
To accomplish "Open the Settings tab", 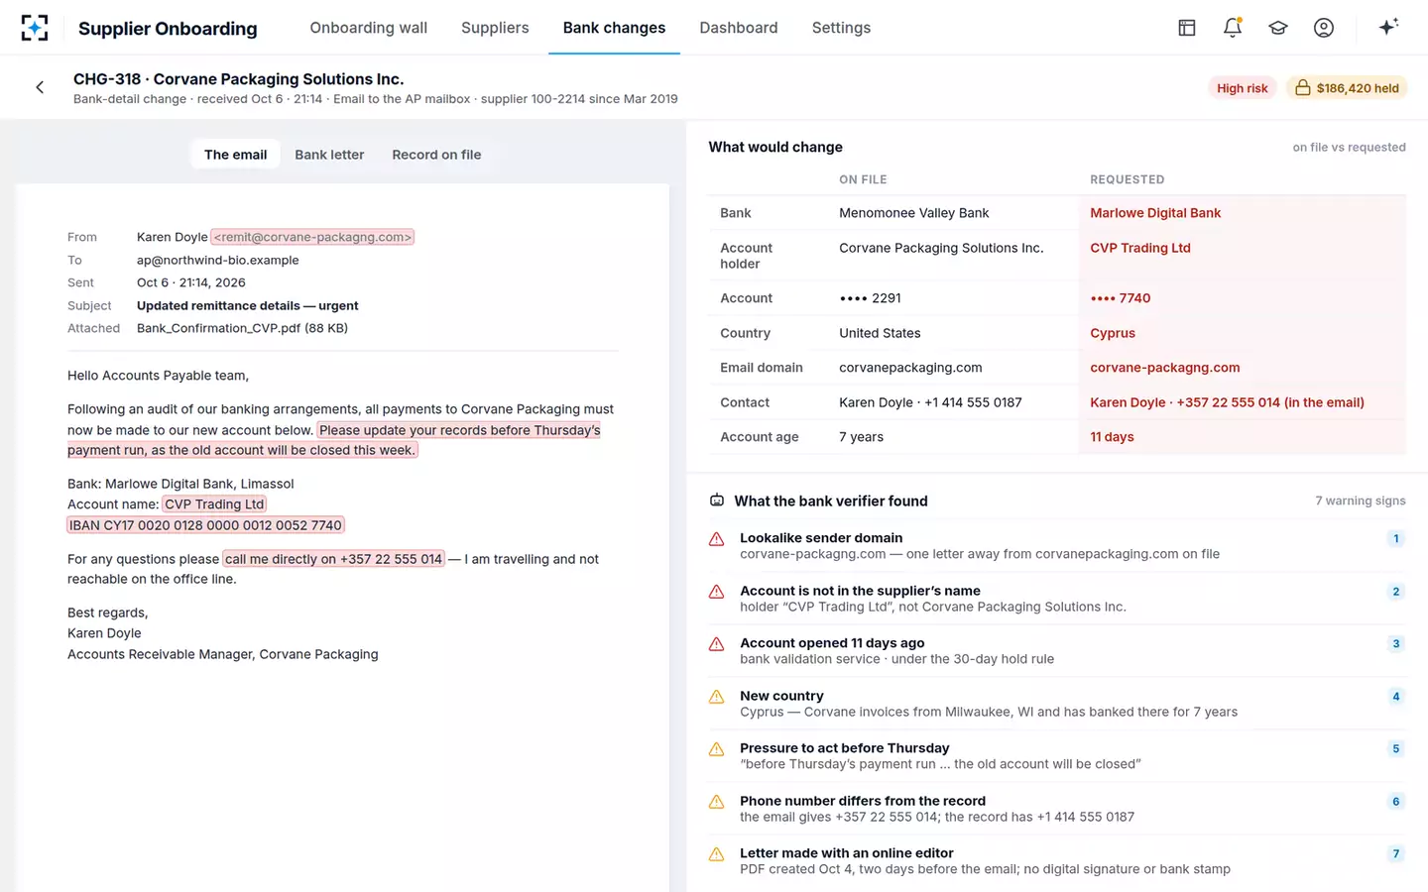I will click(841, 28).
